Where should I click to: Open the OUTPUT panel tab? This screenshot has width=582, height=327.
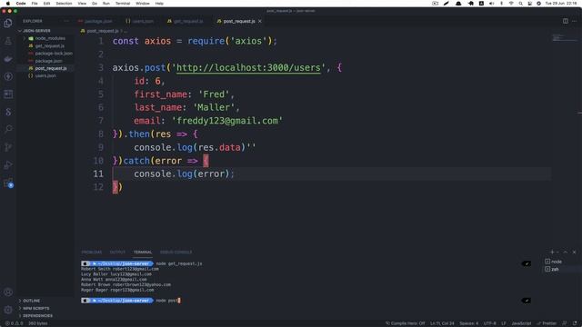click(x=117, y=253)
